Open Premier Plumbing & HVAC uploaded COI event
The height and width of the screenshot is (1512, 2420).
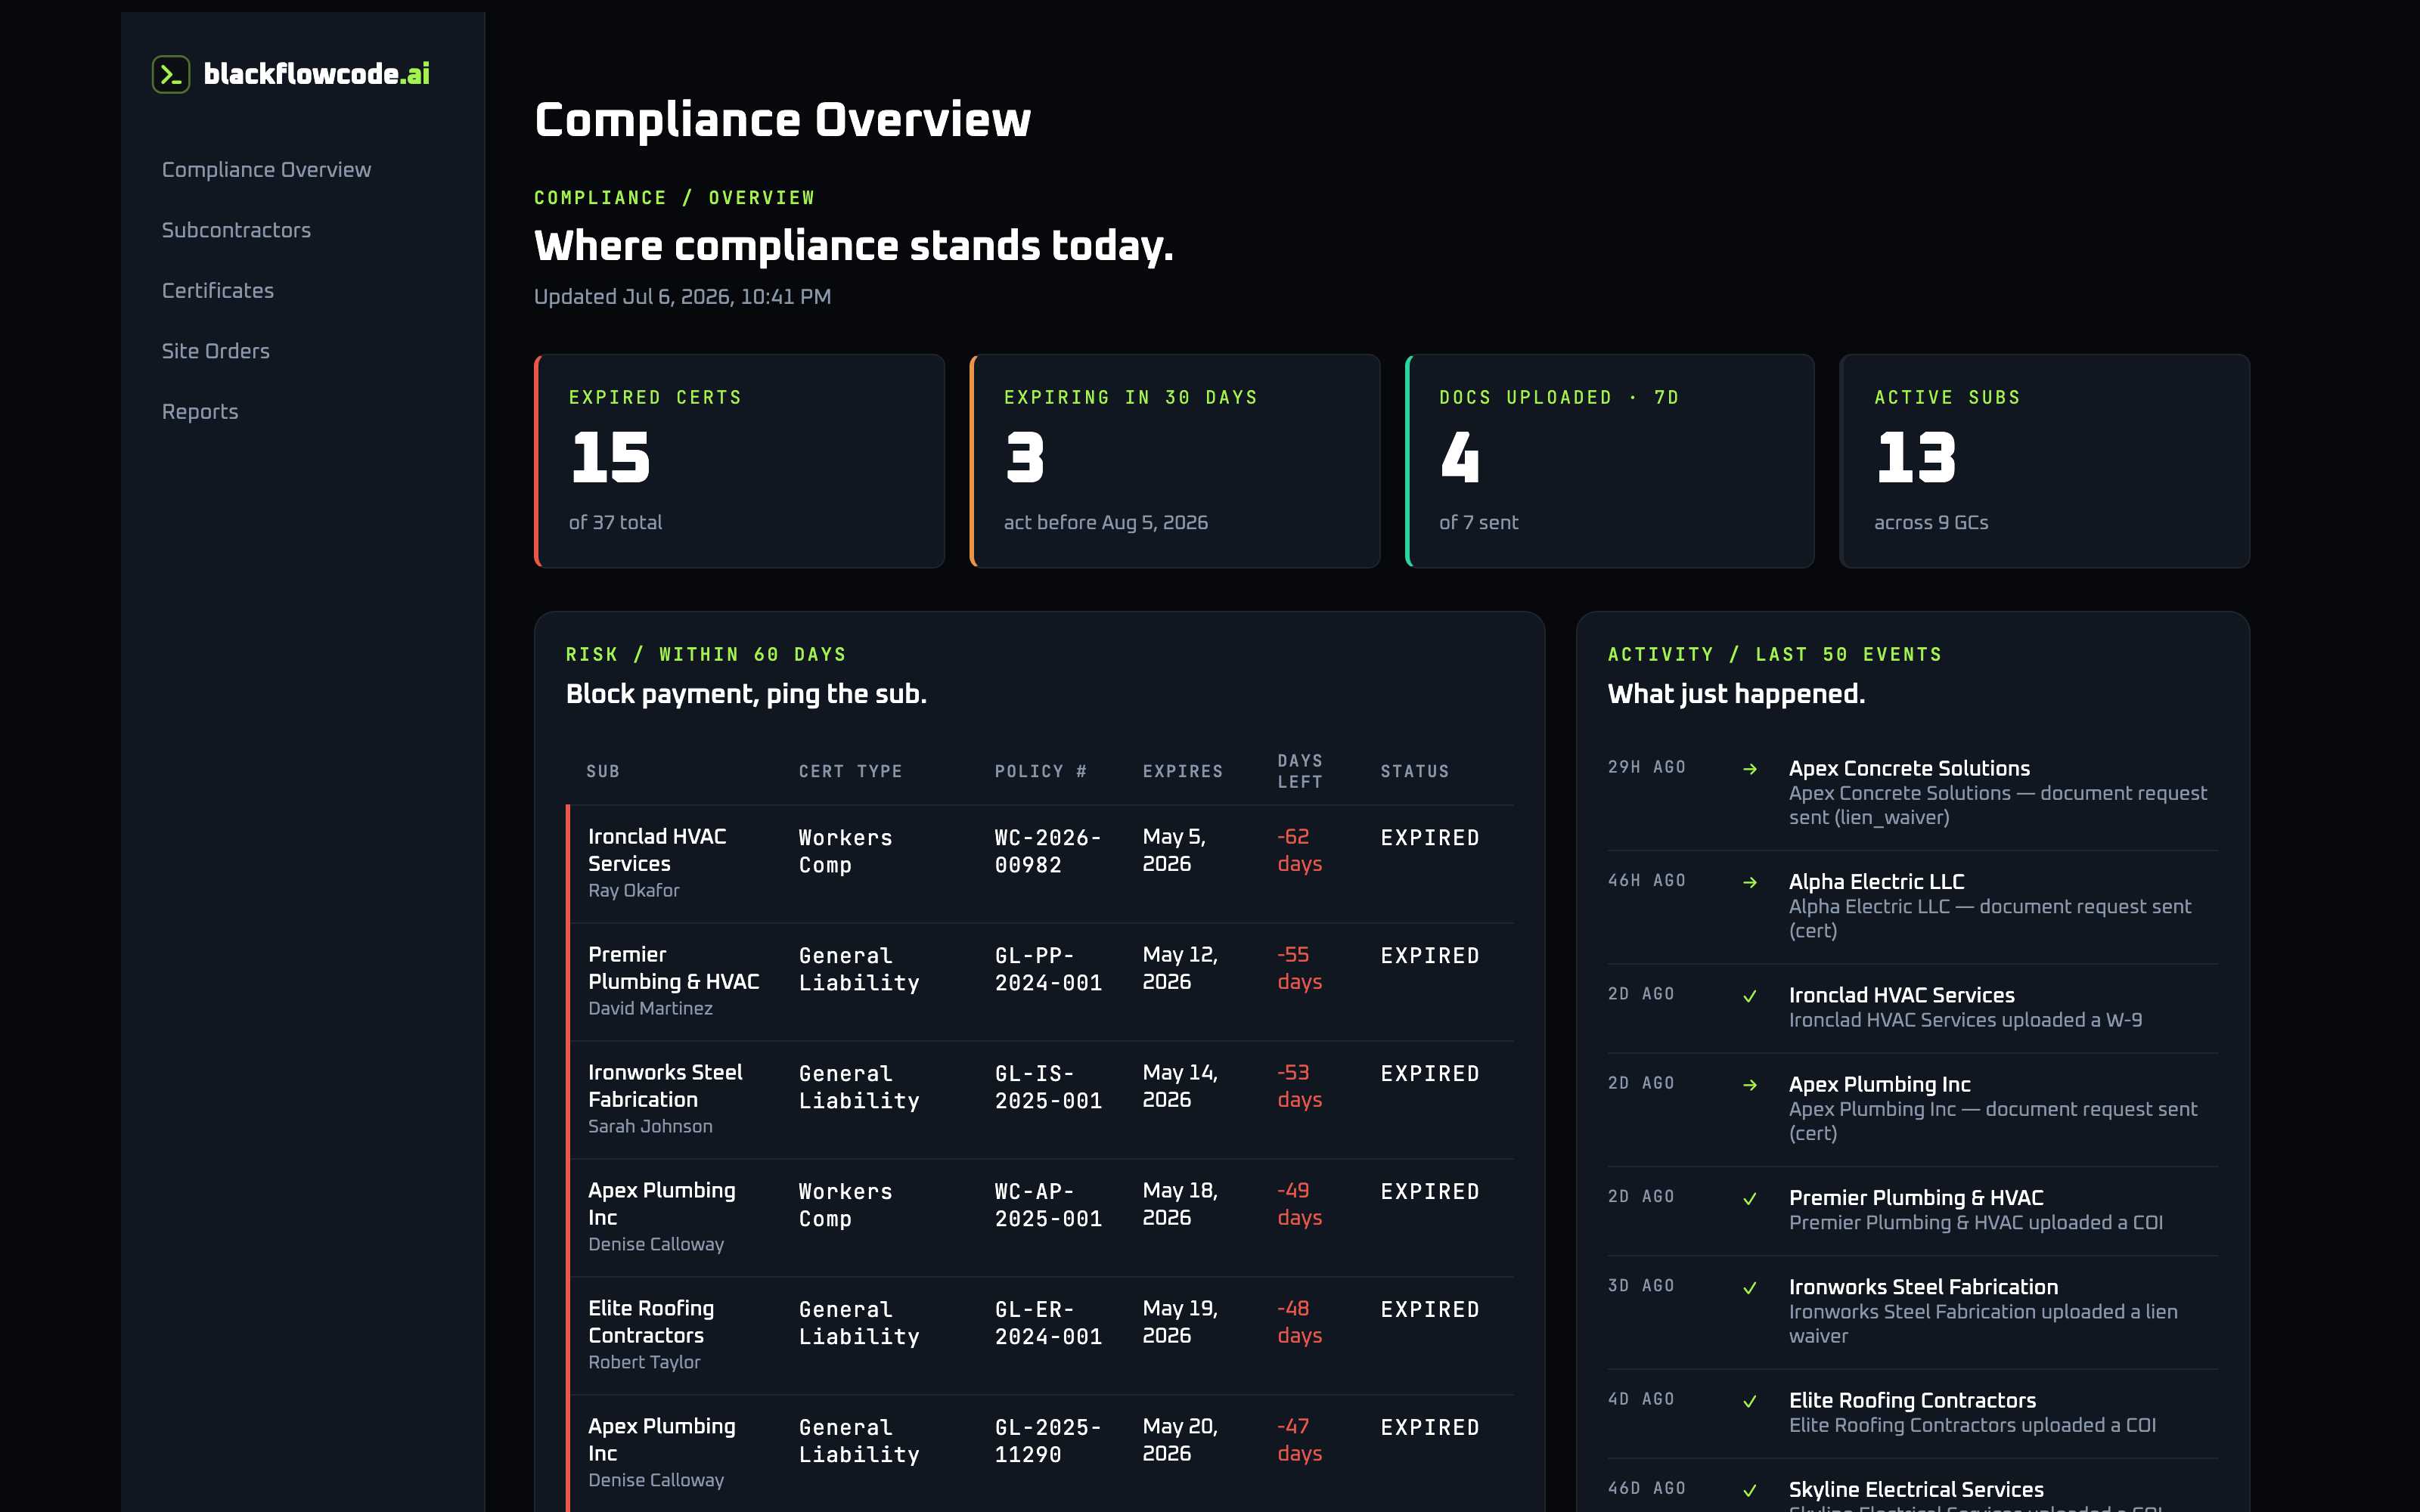1912,1211
